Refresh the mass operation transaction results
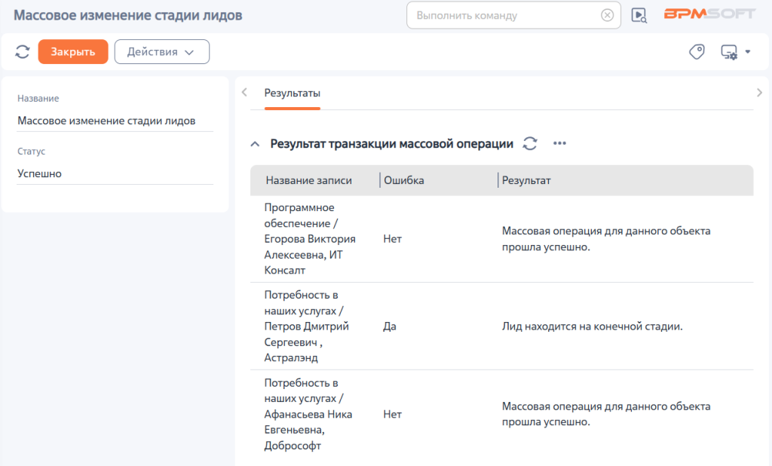Image resolution: width=772 pixels, height=466 pixels. tap(530, 143)
